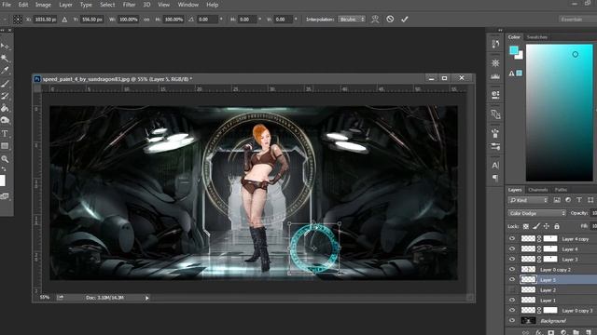Image resolution: width=597 pixels, height=335 pixels.
Task: Open the Paragraph panel icon
Action: 495,178
